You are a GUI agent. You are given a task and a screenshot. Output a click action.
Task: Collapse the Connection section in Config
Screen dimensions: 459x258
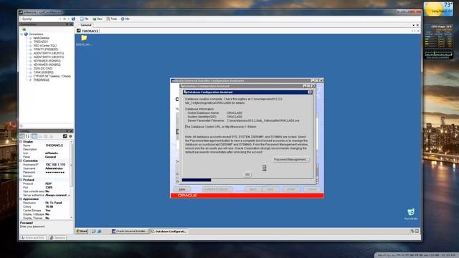pos(21,161)
